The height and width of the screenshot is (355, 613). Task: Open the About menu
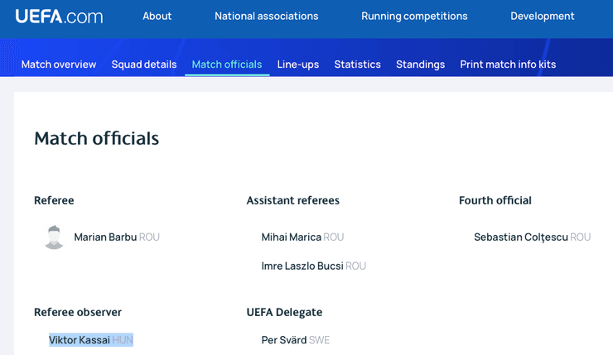(x=157, y=16)
